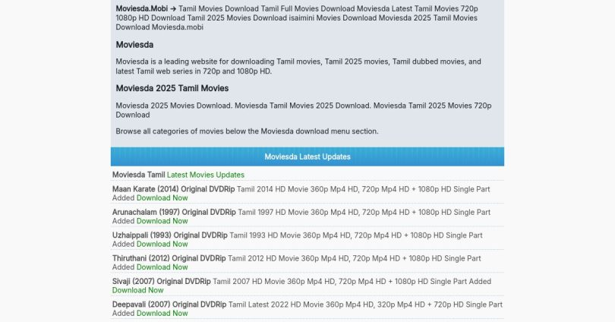Click the bold 'Moviesda.Mobi' text

[141, 8]
